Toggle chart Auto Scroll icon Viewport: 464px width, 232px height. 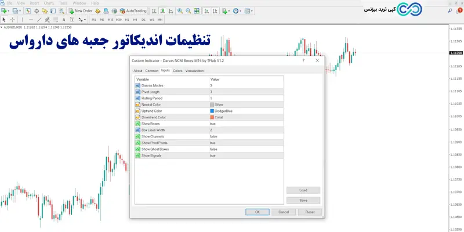coord(206,11)
